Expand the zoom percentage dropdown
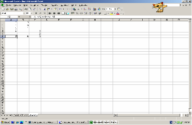Image resolution: width=192 pixels, height=125 pixels. [x=115, y=9]
